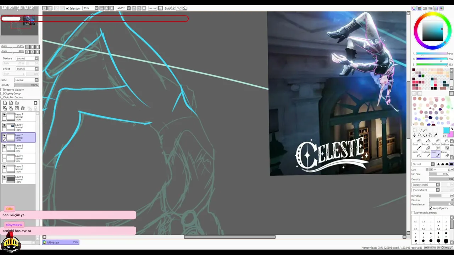Viewport: 454px width, 255px height.
Task: Select the Rotate view tool
Action: click(x=425, y=135)
